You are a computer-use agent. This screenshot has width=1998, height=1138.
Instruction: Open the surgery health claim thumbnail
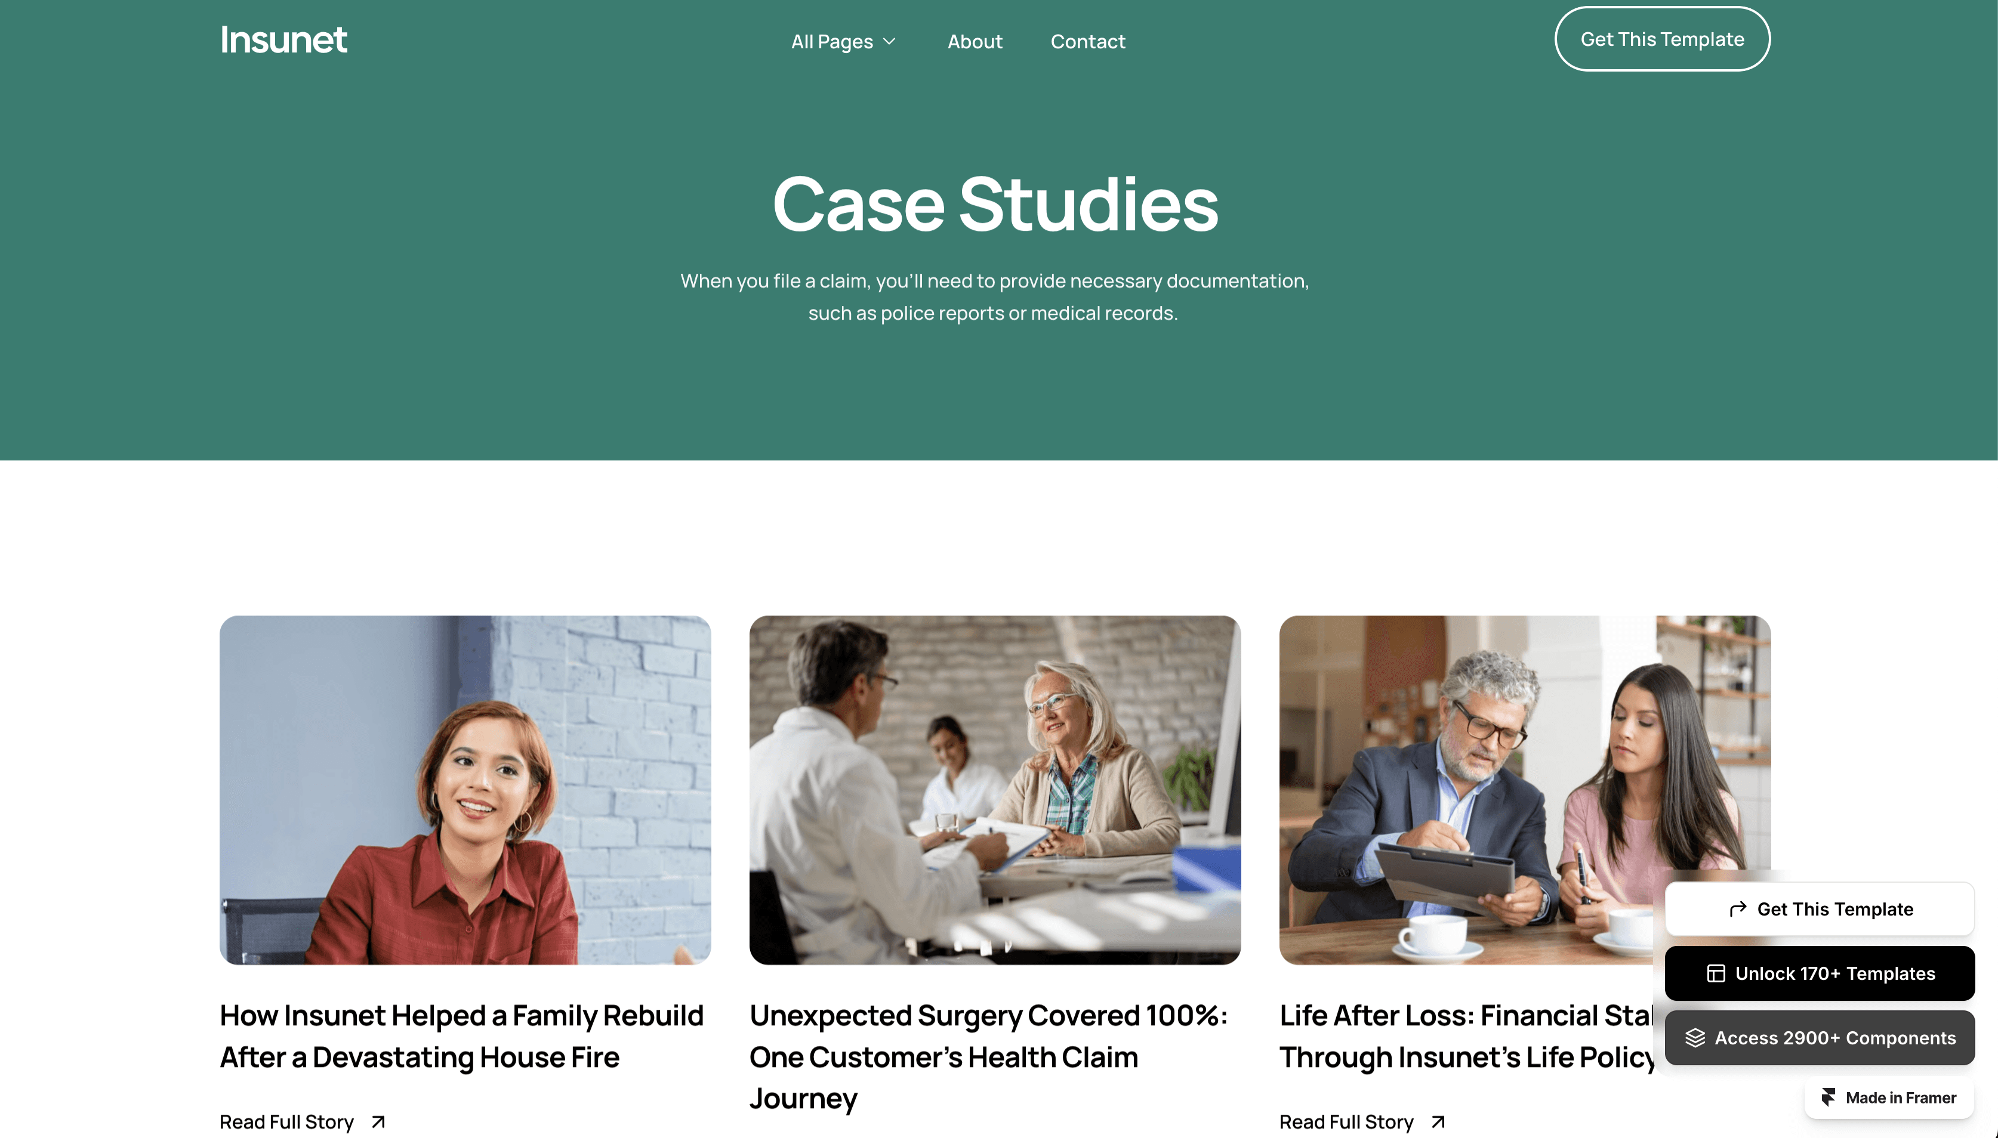point(995,790)
